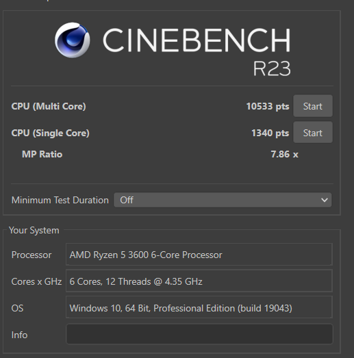Click the Your System group heading

click(34, 231)
